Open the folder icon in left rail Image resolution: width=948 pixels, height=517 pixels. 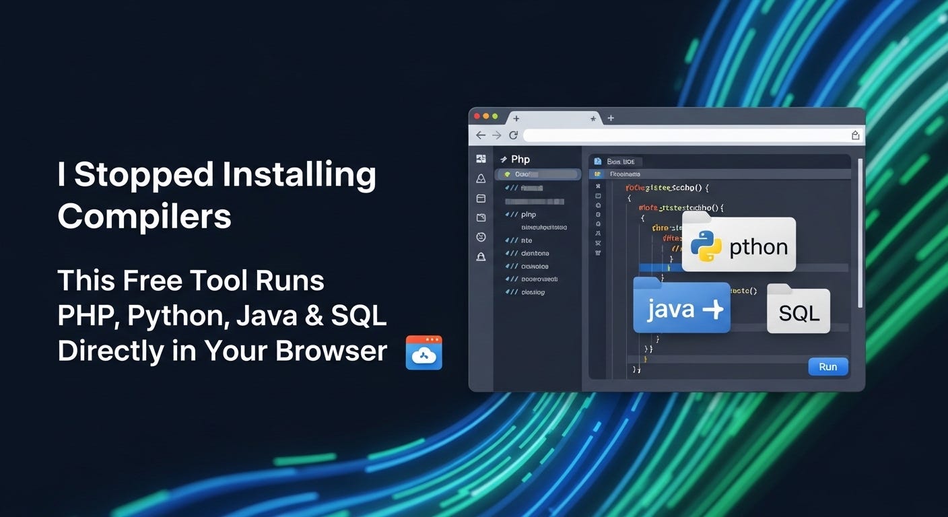481,217
